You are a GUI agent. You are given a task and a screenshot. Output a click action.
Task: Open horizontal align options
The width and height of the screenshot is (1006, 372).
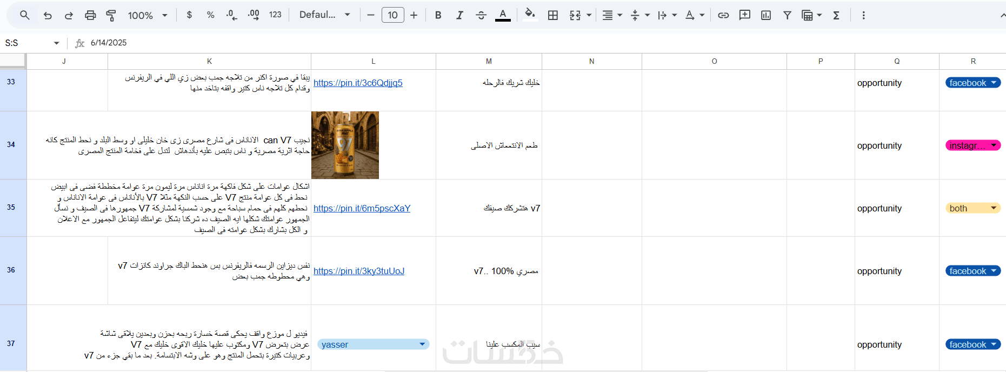point(612,15)
